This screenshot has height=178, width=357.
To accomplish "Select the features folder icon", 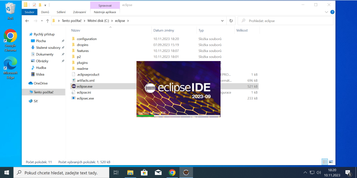I will click(73, 51).
